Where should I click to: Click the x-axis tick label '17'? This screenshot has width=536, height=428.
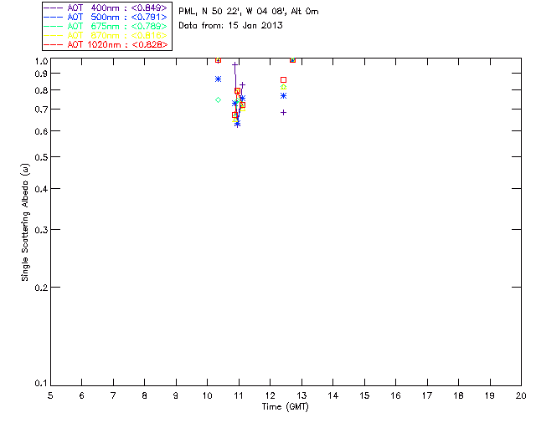(427, 396)
